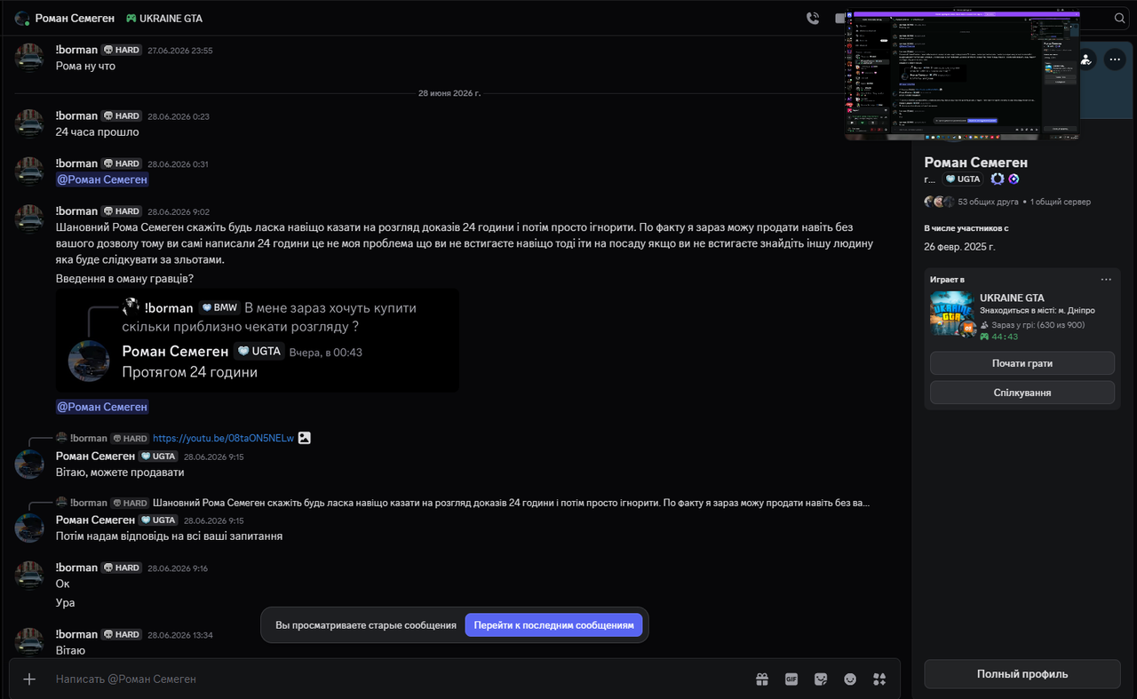Open the image icon next to the youtu.be link
This screenshot has width=1137, height=699.
click(305, 438)
